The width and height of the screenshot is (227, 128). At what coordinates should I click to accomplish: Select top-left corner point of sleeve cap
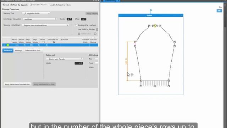tap(149, 26)
